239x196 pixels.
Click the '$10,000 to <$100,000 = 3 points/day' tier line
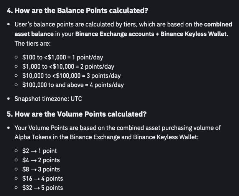tap(71, 76)
